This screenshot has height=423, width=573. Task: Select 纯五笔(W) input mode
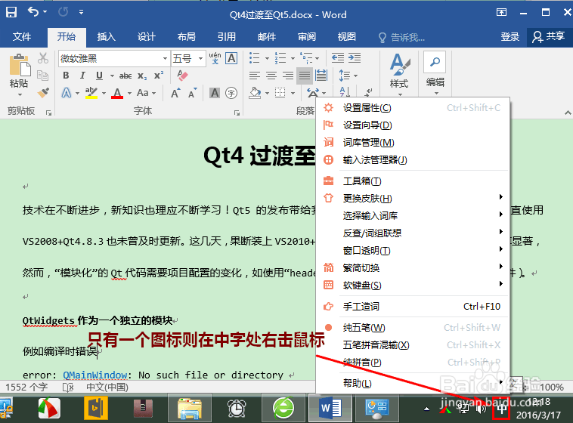click(413, 328)
